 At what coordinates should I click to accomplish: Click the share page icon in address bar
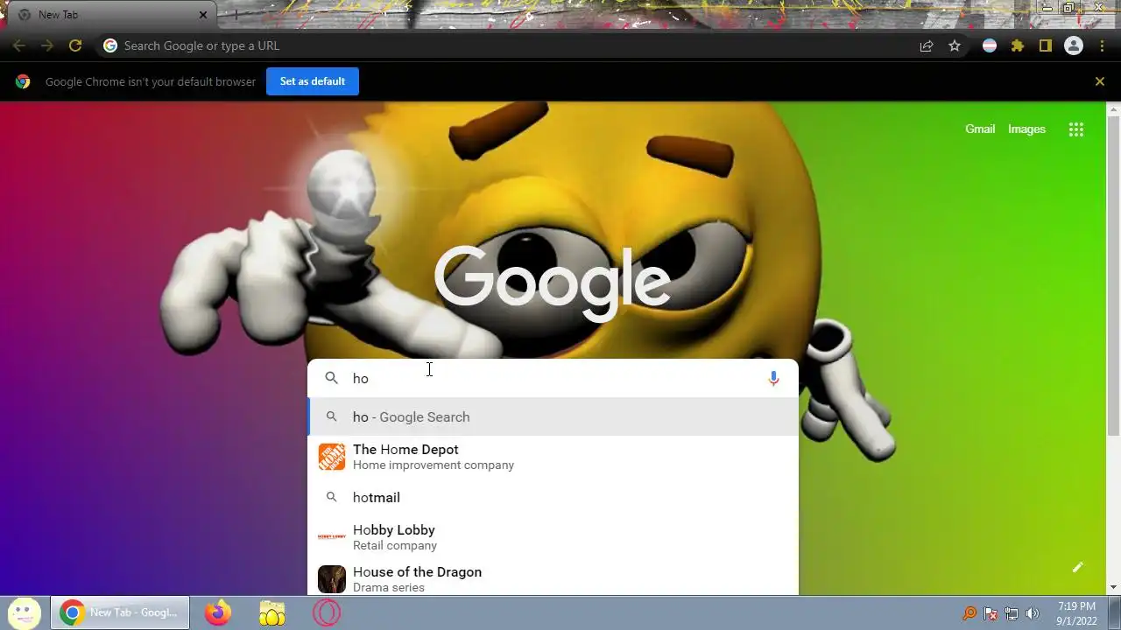927,45
